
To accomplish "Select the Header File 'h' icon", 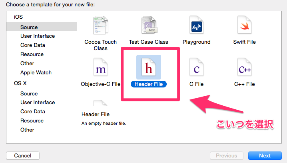I will point(149,67).
